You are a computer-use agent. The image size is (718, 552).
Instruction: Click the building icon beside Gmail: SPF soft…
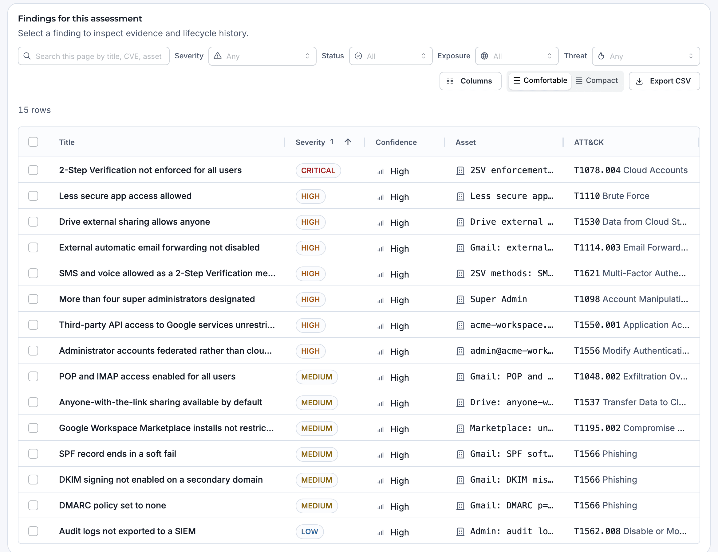tap(460, 454)
